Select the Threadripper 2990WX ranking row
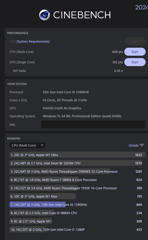 (x=77, y=172)
